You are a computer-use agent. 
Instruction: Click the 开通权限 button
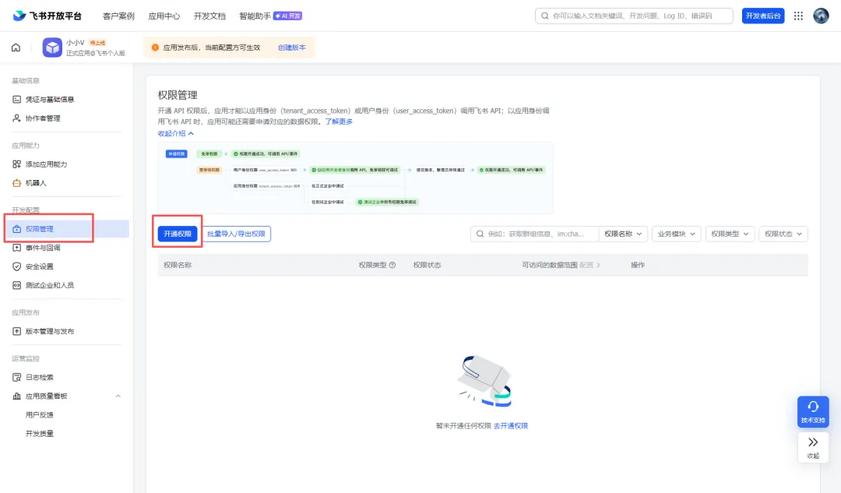tap(178, 234)
